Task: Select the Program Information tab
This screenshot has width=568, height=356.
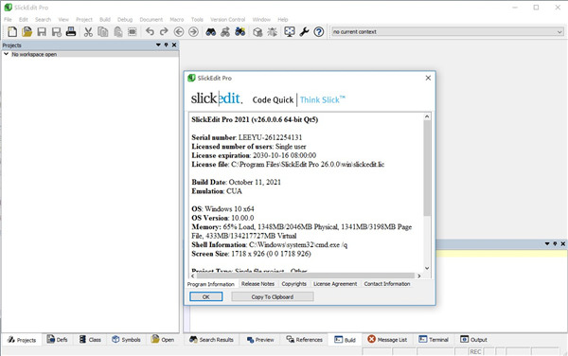Action: coord(211,284)
